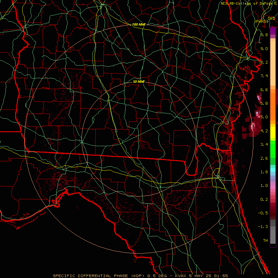Click the [PHAS] units label
The image size is (278, 278).
click(261, 21)
